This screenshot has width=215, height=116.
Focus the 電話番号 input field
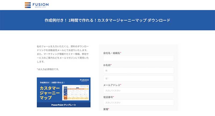pyautogui.click(x=138, y=103)
